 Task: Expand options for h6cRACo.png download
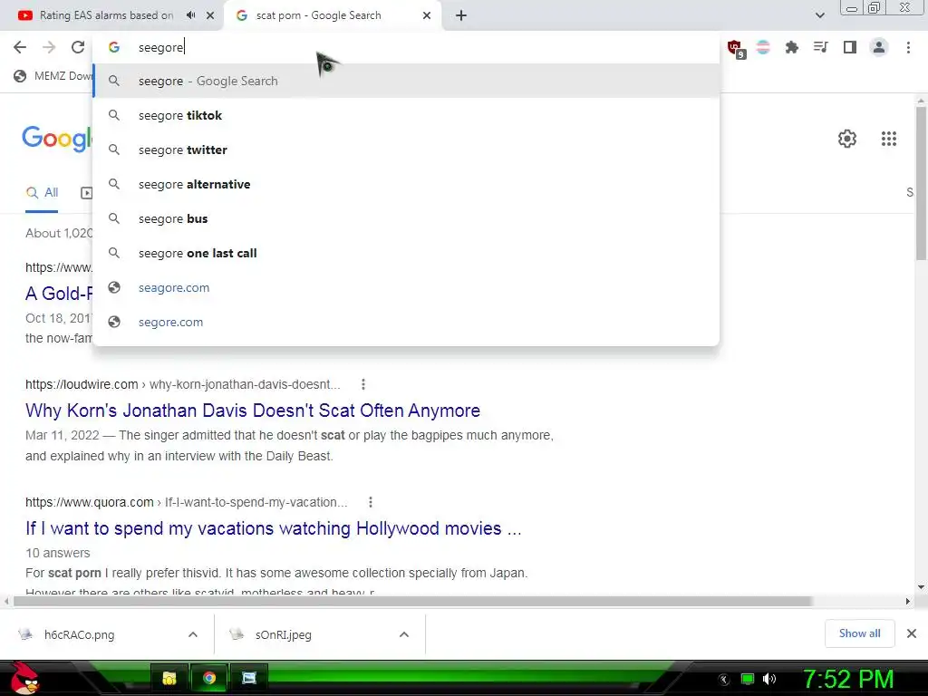pos(192,634)
